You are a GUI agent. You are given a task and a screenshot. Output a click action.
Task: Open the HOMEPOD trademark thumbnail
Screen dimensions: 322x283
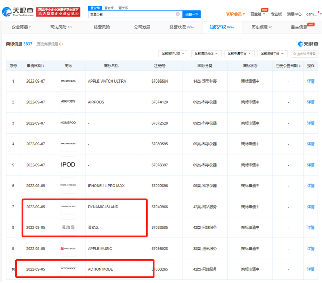tap(68, 123)
